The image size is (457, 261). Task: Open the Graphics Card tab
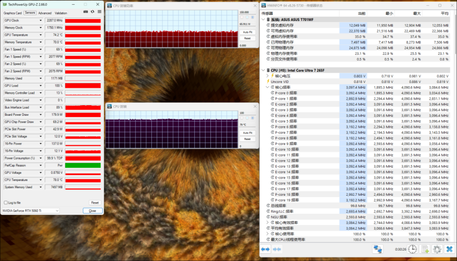click(12, 13)
